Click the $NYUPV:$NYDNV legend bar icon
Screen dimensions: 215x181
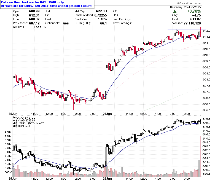(14, 123)
